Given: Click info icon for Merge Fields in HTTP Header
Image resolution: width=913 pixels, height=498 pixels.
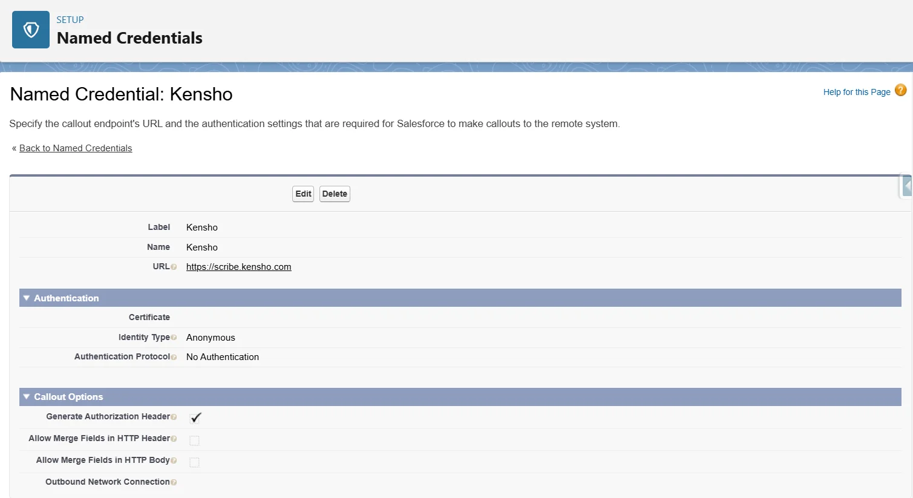Looking at the screenshot, I should point(174,439).
